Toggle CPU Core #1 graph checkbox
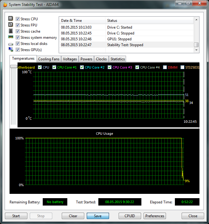209x224 pixels. coord(54,67)
